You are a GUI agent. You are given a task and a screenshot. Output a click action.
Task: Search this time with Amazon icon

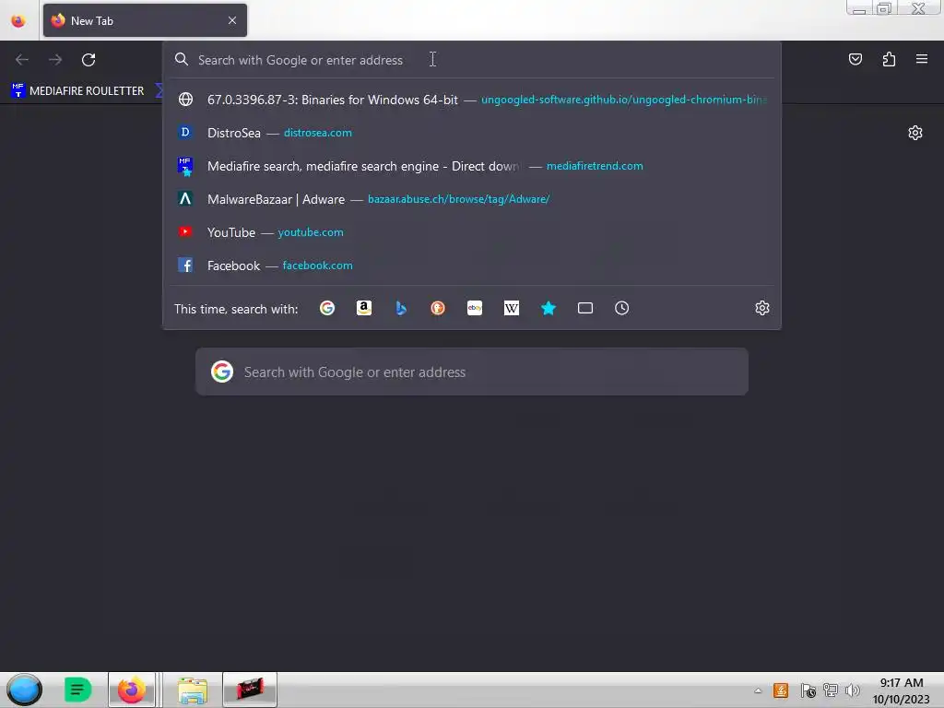[363, 308]
